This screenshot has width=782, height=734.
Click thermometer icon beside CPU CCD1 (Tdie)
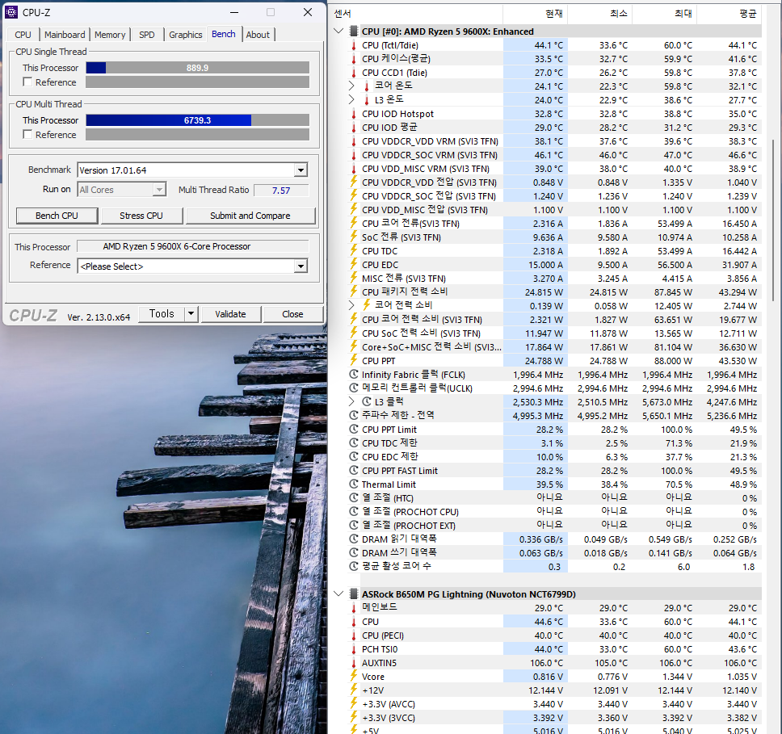tap(354, 73)
